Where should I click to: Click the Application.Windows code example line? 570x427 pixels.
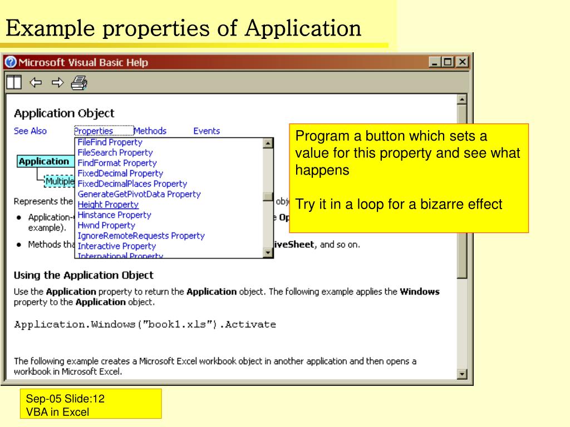click(x=145, y=324)
